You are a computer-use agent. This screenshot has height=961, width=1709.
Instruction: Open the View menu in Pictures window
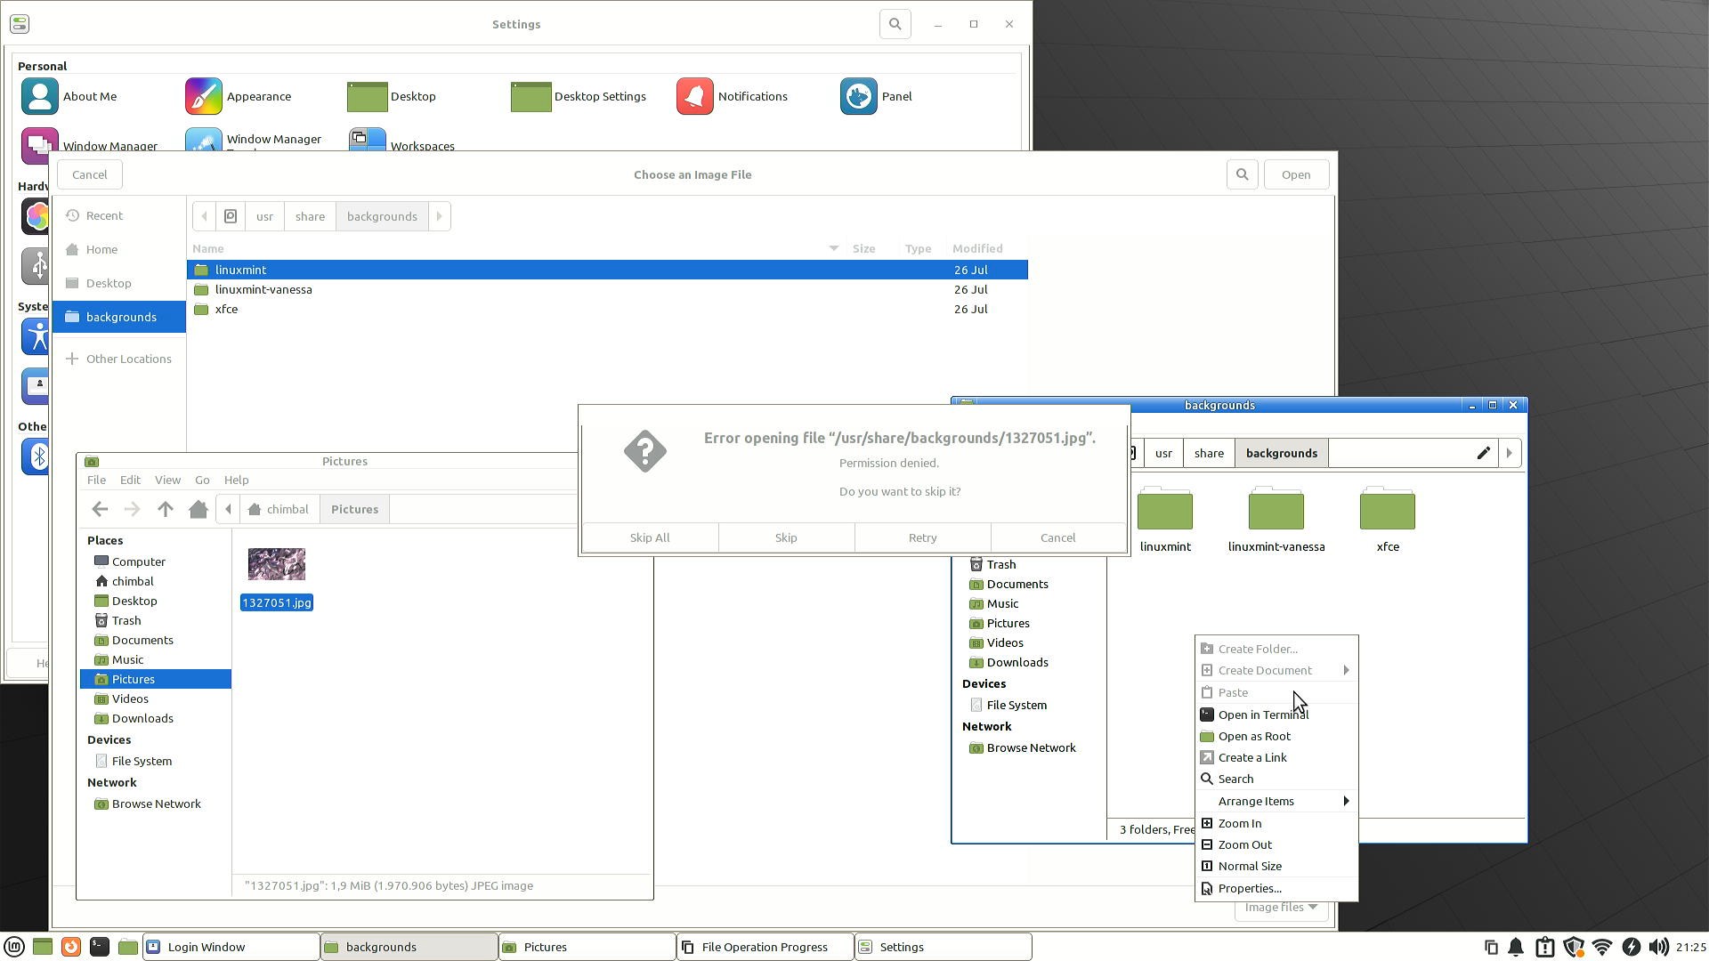point(167,480)
